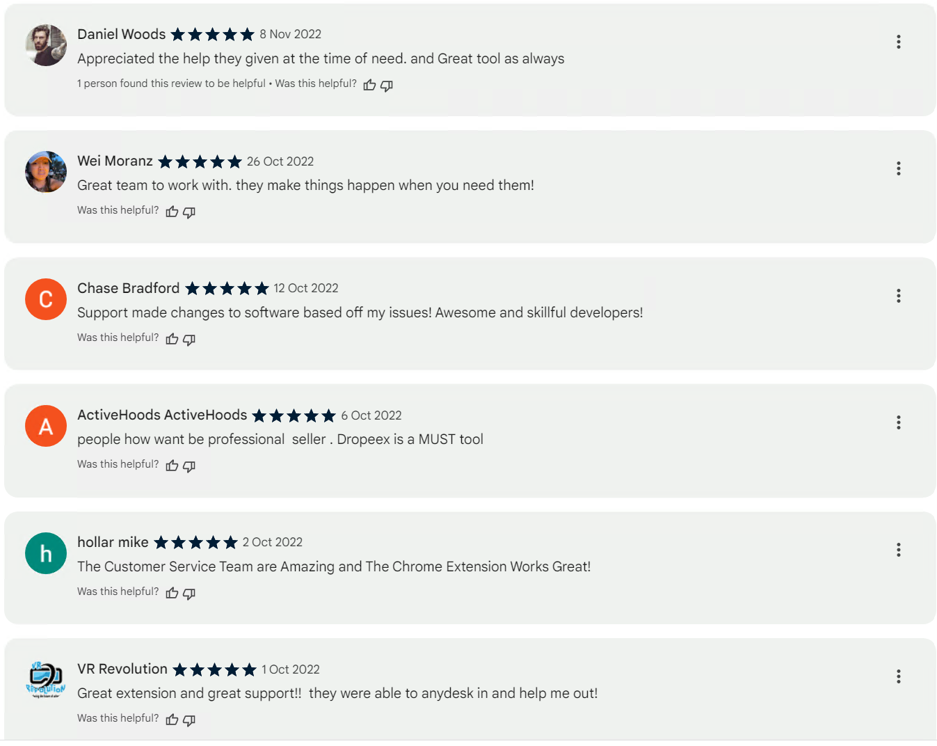Thumbs up hollar mike's review

point(172,593)
